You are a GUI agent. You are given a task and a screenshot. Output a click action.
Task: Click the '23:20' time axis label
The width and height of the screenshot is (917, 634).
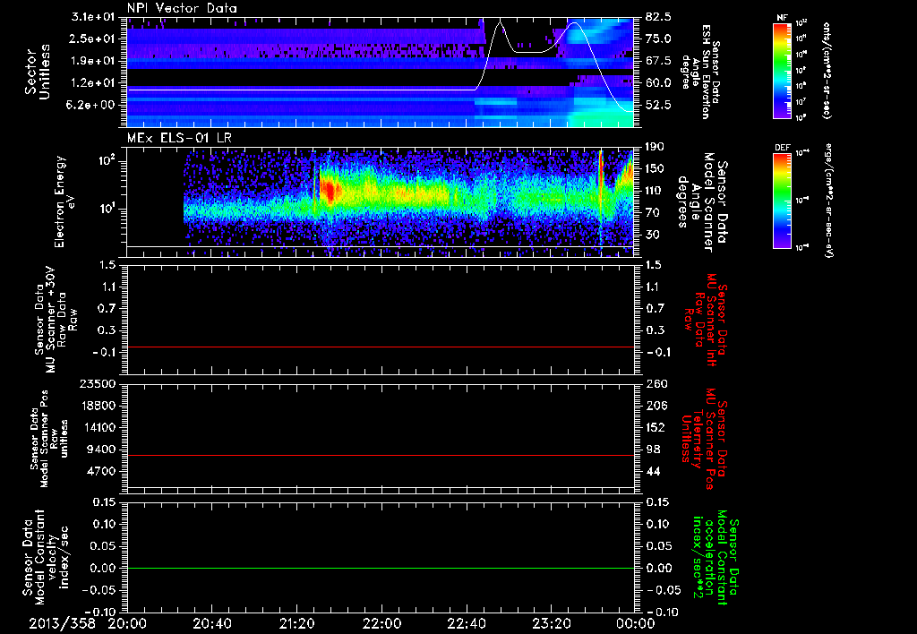pos(551,623)
